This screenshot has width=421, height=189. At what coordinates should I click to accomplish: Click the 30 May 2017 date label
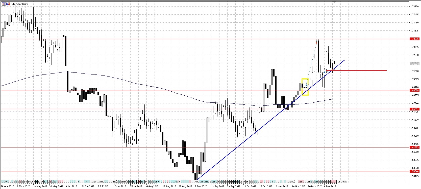56,186
